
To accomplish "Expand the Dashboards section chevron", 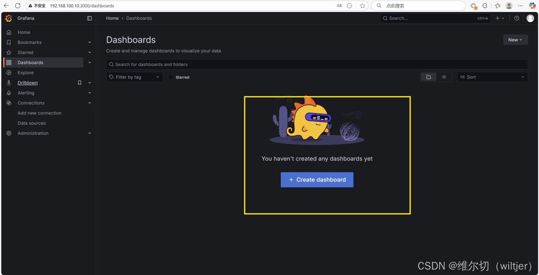I will [90, 63].
